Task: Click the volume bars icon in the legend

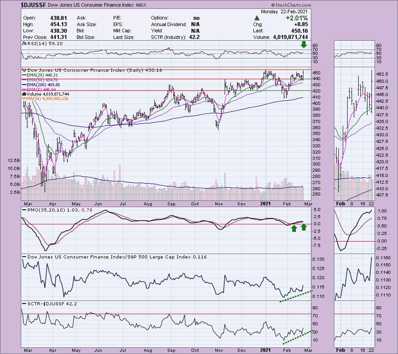Action: tap(24, 94)
